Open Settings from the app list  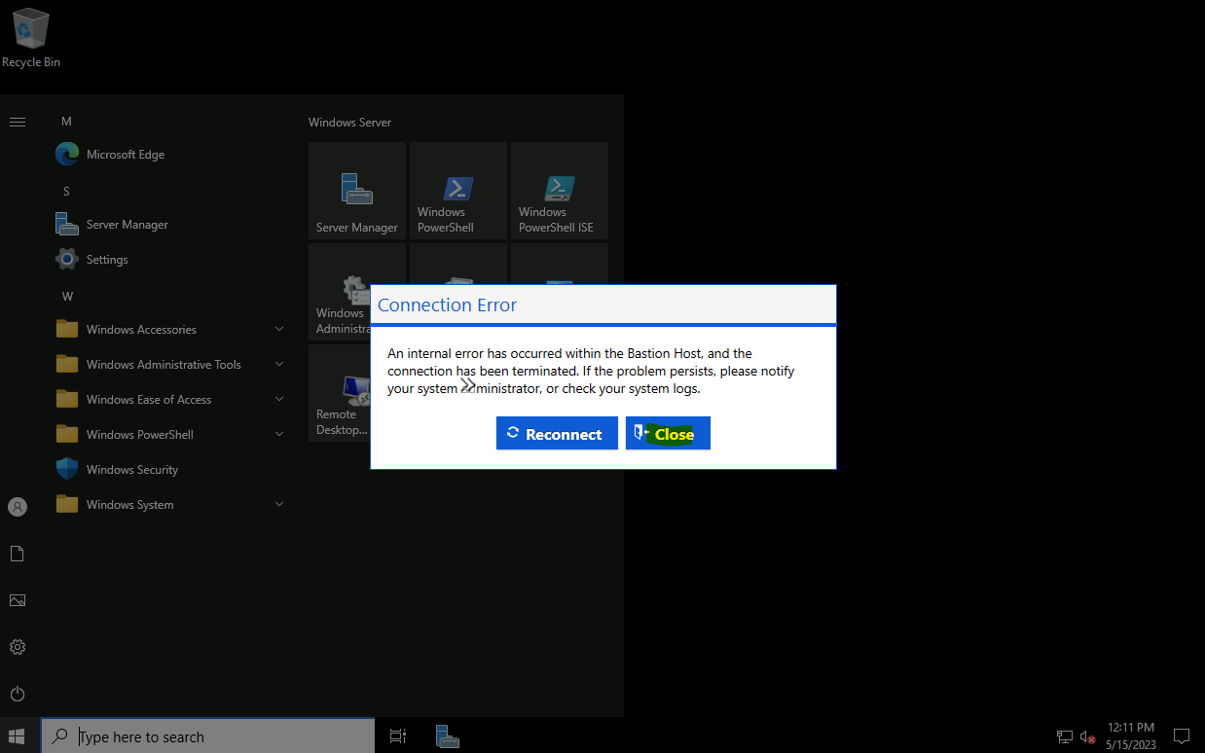tap(170, 259)
